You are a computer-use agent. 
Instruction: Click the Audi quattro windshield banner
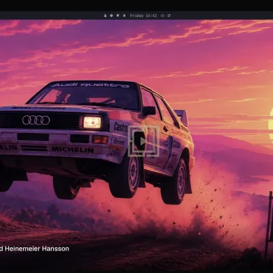pyautogui.click(x=90, y=85)
